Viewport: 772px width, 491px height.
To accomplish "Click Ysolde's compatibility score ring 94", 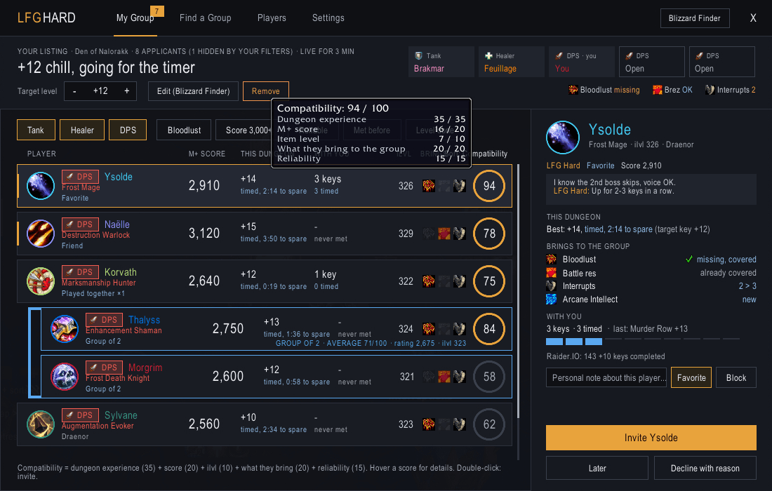I will pyautogui.click(x=489, y=186).
